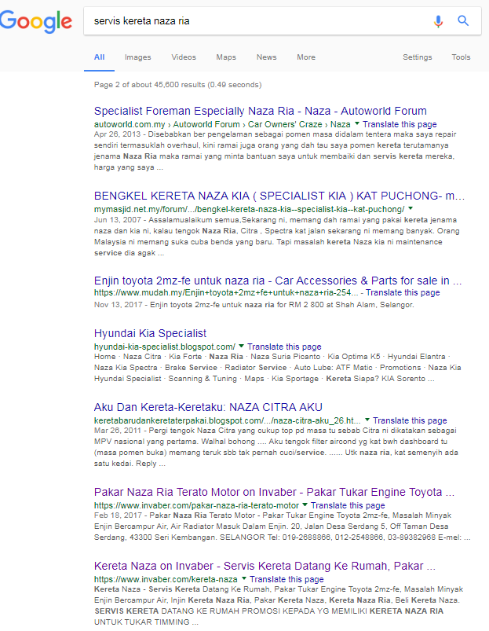Viewport: 489px width, 631px height.
Task: Switch to the Images tab
Action: pyautogui.click(x=138, y=57)
